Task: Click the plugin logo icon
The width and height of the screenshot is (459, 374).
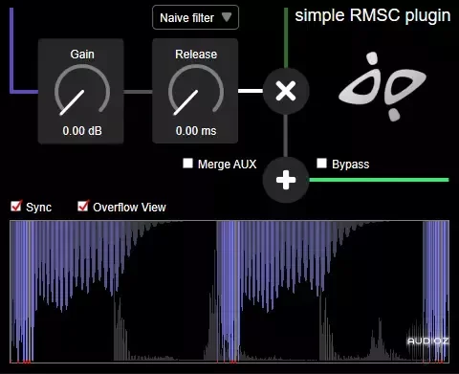Action: 382,87
